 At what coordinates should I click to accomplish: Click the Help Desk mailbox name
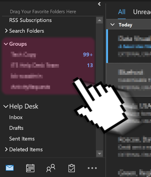click(x=24, y=106)
